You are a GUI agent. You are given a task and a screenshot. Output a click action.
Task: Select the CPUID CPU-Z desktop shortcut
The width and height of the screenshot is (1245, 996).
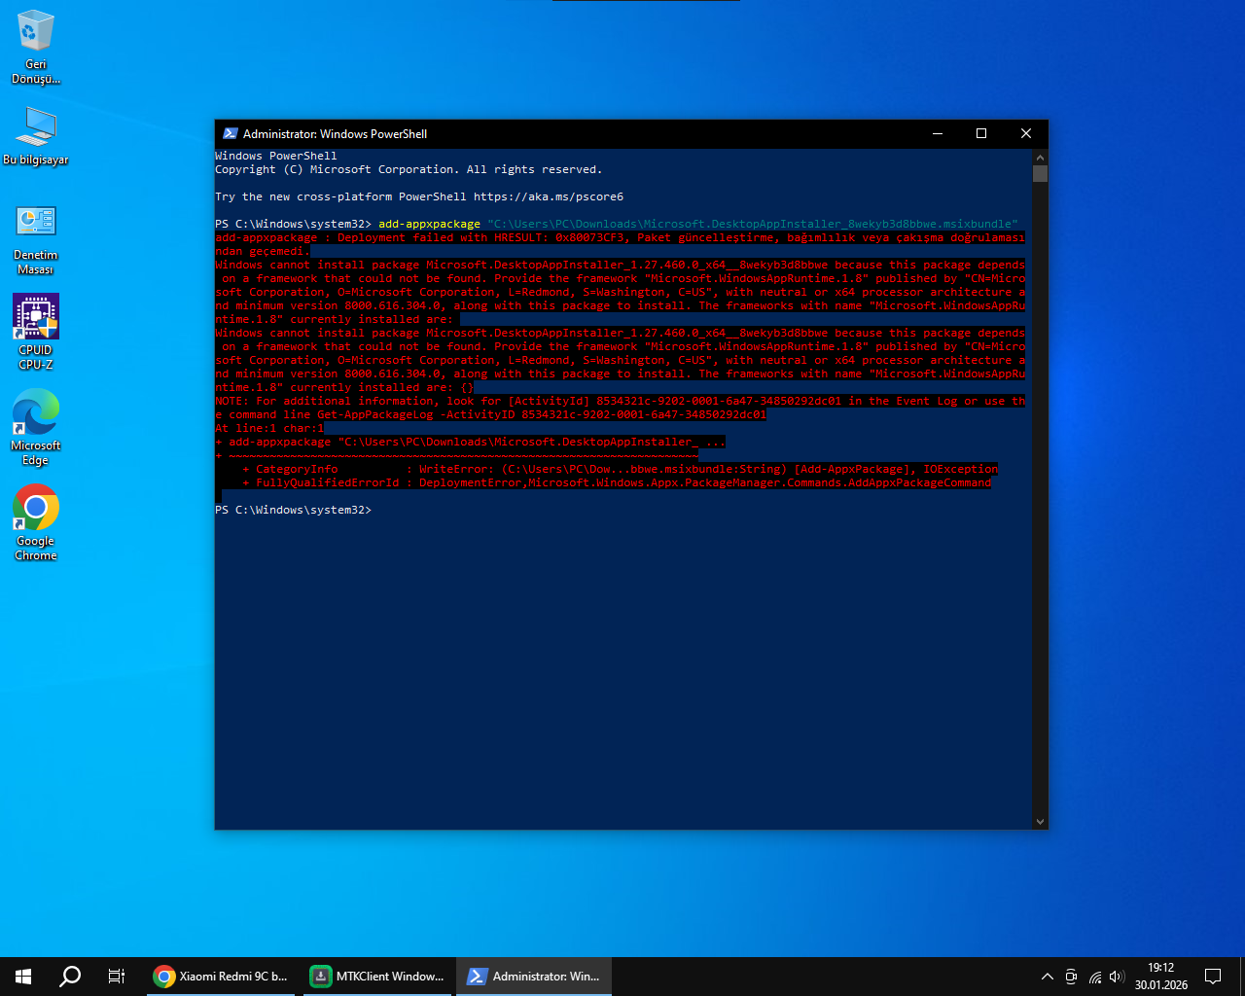(36, 333)
